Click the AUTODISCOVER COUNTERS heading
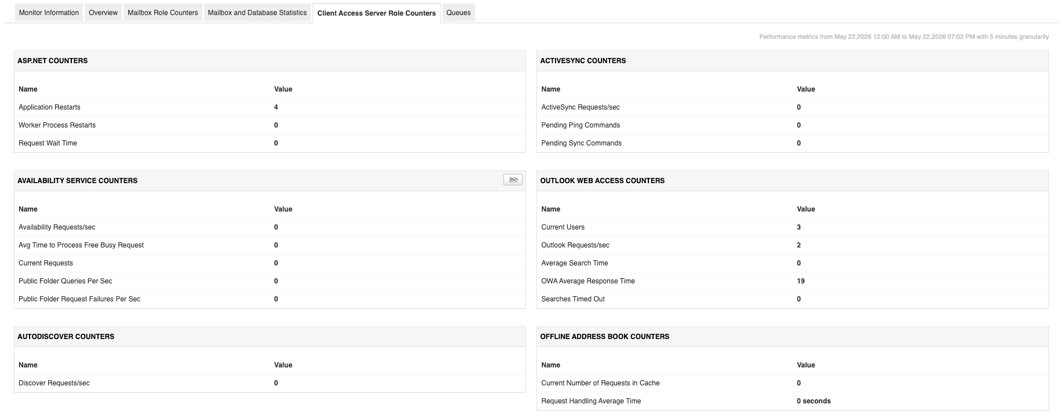The height and width of the screenshot is (419, 1063). [x=66, y=337]
